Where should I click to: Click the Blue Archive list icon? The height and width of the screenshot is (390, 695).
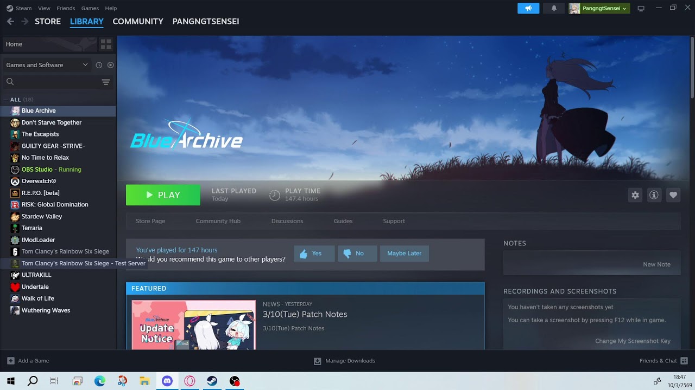point(15,110)
